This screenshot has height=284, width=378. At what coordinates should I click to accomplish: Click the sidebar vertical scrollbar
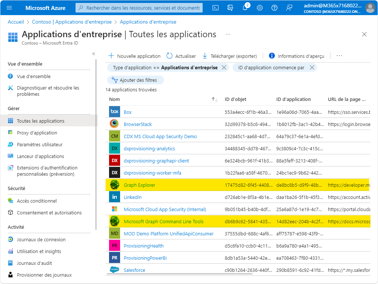(96, 145)
